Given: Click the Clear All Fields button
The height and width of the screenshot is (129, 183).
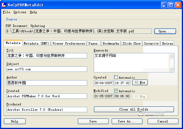Looking at the screenshot, I should coord(134,110).
